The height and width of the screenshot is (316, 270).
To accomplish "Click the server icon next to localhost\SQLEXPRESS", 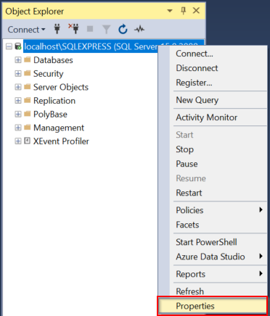I will pyautogui.click(x=18, y=46).
